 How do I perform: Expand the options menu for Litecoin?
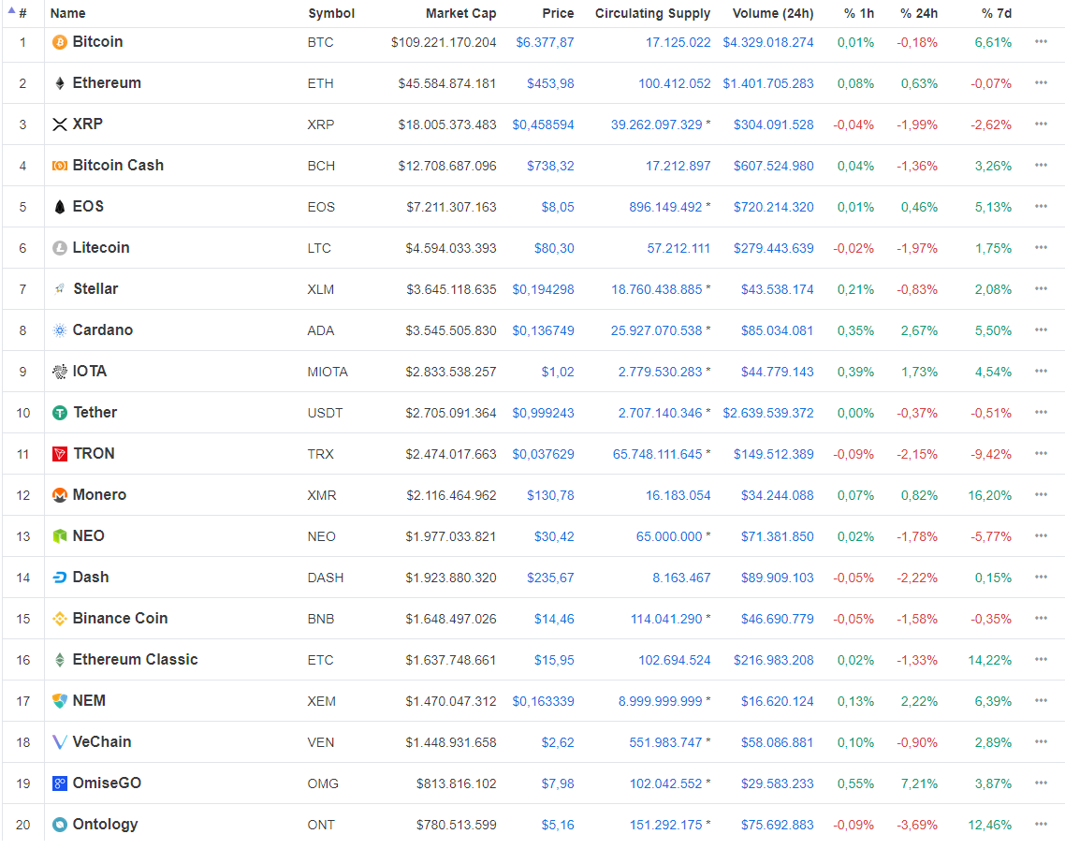[x=1041, y=248]
